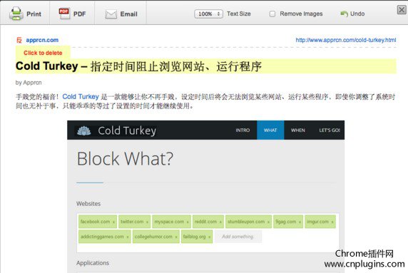Image resolution: width=408 pixels, height=273 pixels.
Task: Close the print preview panel
Action: tap(402, 10)
